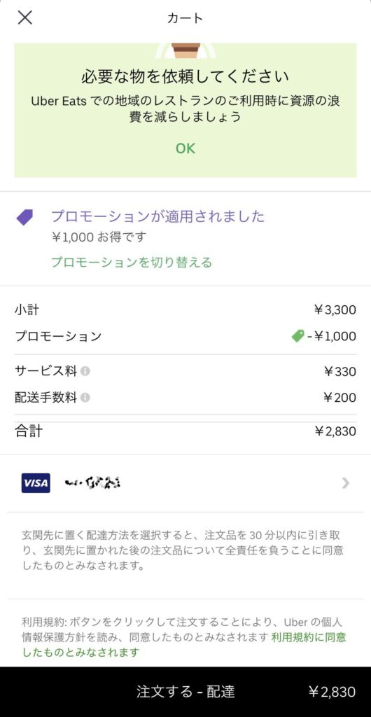Place order with 注文する - 配達 button
371x717 pixels.
click(x=185, y=691)
